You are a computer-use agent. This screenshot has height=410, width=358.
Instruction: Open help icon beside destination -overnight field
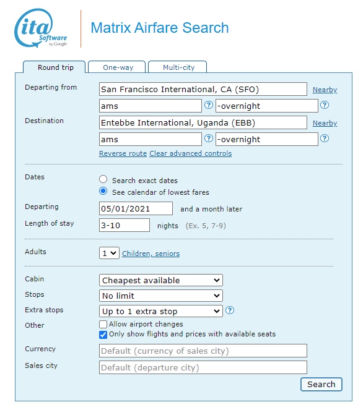tap(325, 139)
